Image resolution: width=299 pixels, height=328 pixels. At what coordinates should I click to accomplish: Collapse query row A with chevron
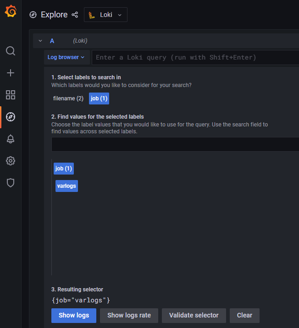pyautogui.click(x=40, y=41)
